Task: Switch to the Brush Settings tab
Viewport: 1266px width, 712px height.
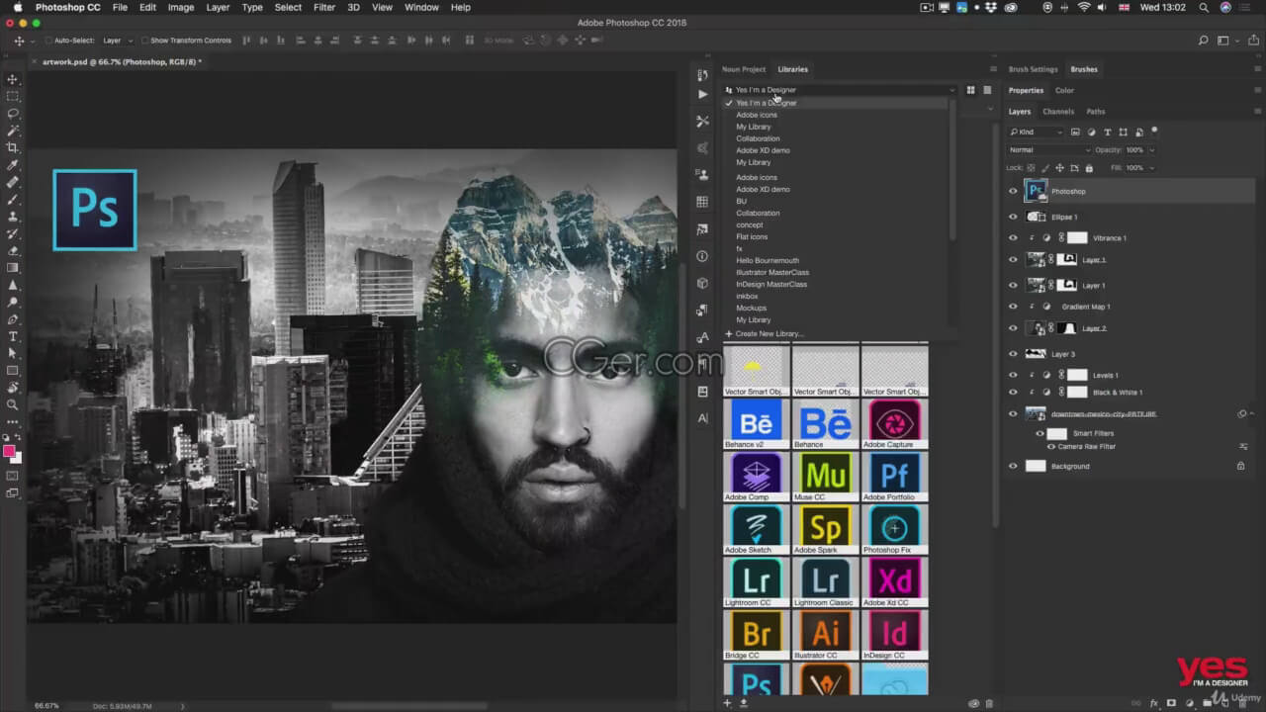Action: [1033, 69]
